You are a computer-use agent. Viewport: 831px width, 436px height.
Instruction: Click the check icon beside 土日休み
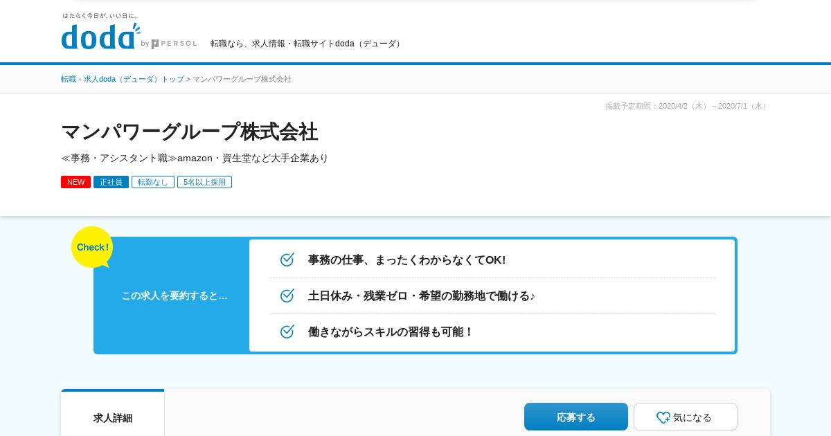coord(287,296)
